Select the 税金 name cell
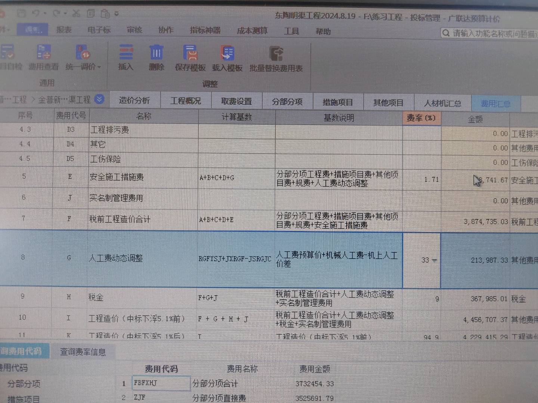 (142, 297)
